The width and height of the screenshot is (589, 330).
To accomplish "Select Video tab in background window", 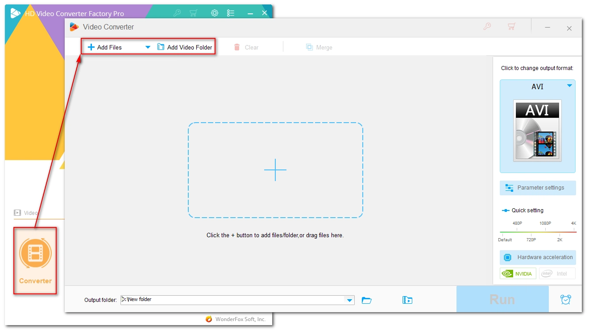I will click(26, 213).
